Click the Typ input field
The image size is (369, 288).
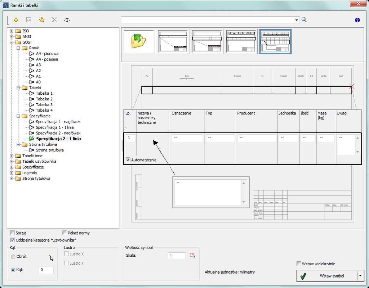point(220,138)
